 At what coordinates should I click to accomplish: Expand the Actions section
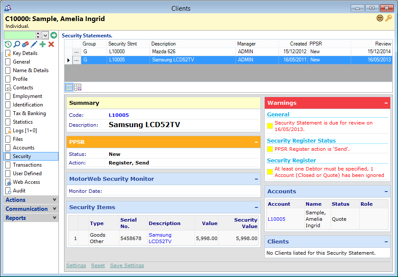coord(31,200)
